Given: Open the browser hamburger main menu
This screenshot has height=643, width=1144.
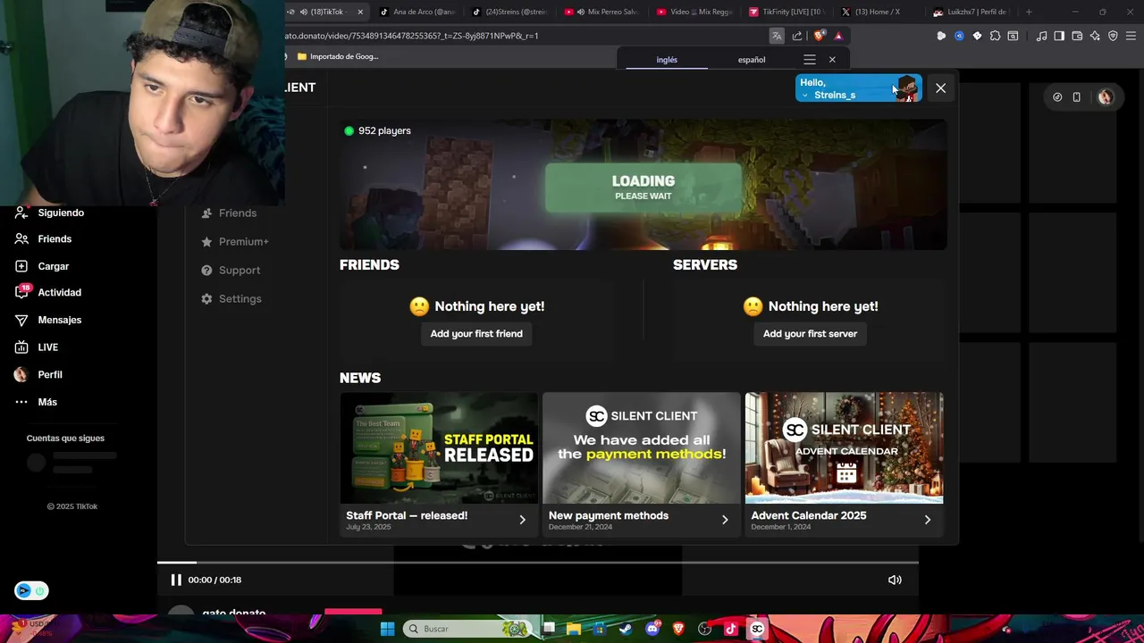Looking at the screenshot, I should [1131, 36].
